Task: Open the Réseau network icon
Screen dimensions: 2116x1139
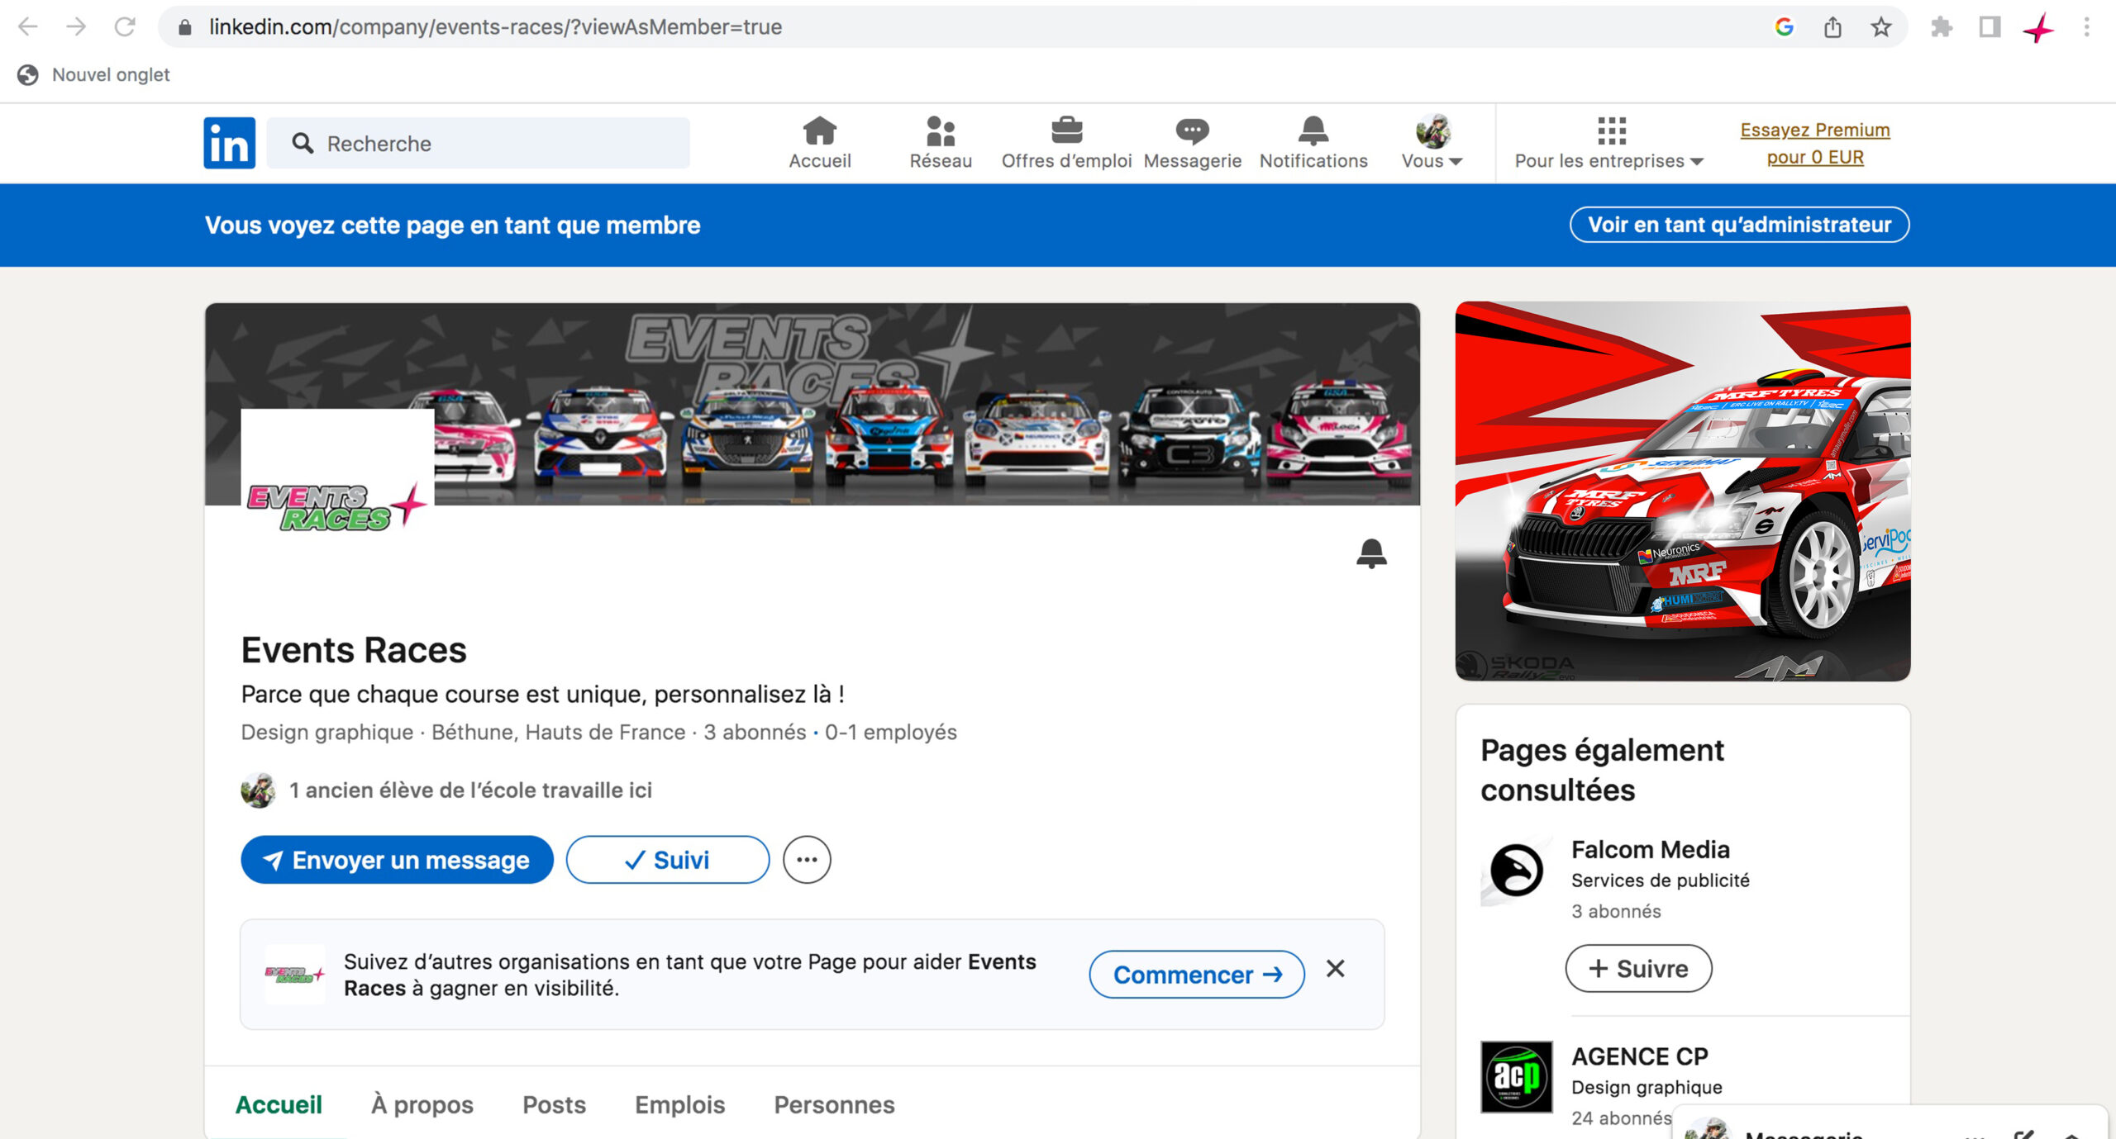Action: (x=941, y=143)
